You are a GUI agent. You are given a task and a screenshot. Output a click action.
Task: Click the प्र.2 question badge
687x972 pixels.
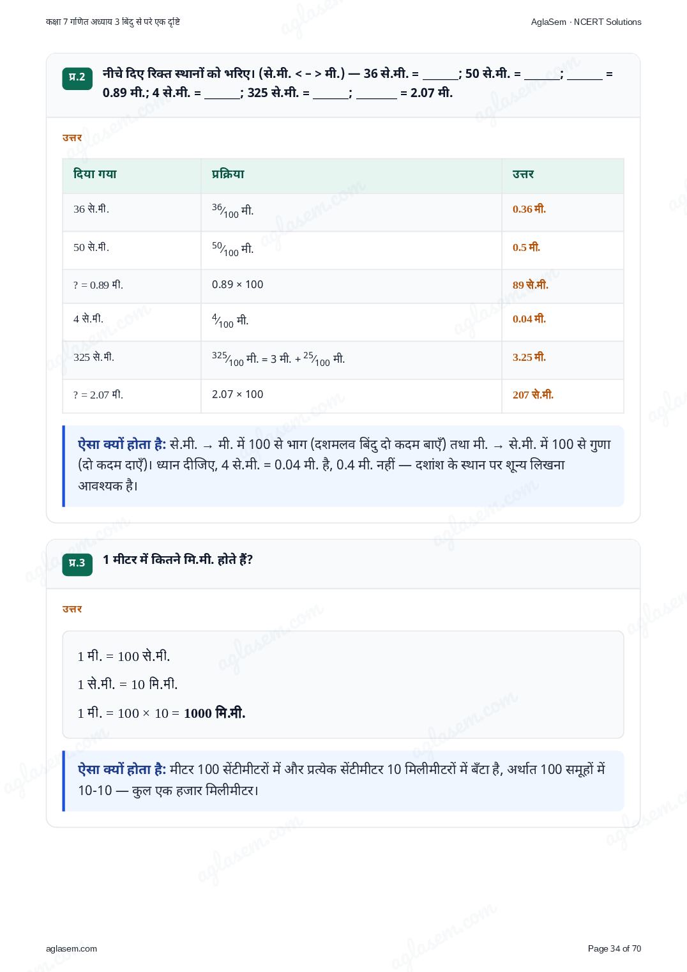tap(77, 78)
